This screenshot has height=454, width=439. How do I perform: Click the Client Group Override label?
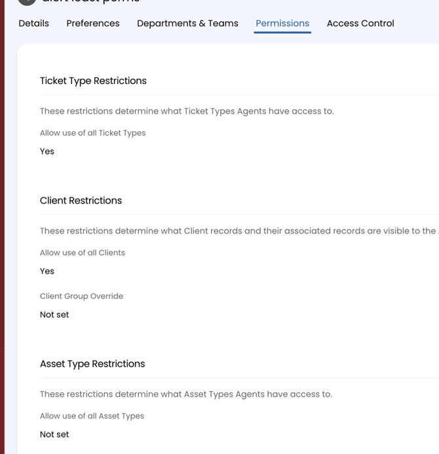(x=81, y=296)
